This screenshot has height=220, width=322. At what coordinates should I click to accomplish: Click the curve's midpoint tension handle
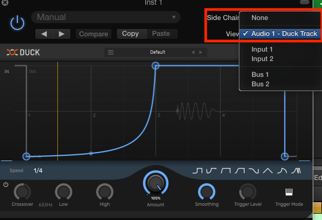[91, 153]
